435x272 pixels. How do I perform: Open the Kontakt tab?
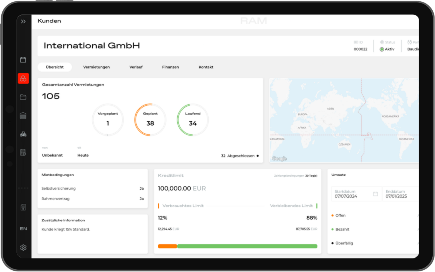[x=206, y=67]
